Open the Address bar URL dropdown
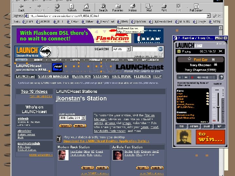The width and height of the screenshot is (235, 176). (x=208, y=16)
